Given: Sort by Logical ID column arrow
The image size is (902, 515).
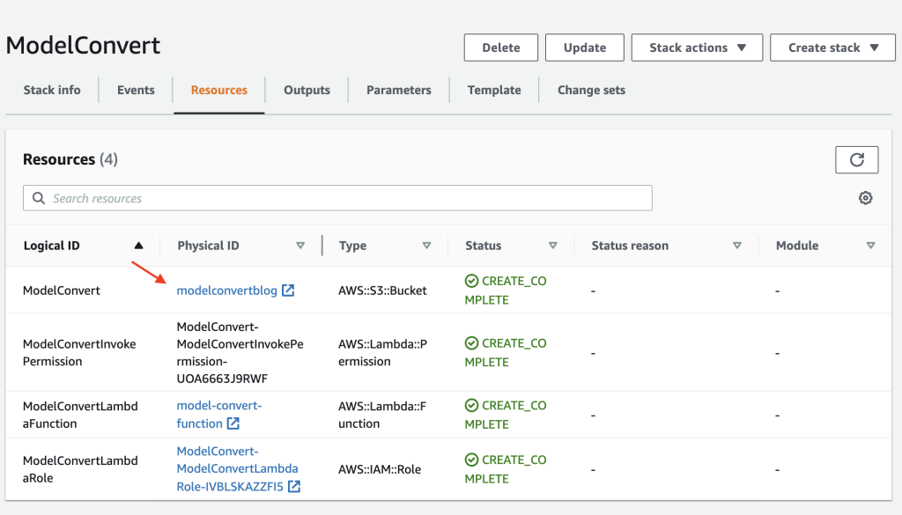Looking at the screenshot, I should 138,246.
